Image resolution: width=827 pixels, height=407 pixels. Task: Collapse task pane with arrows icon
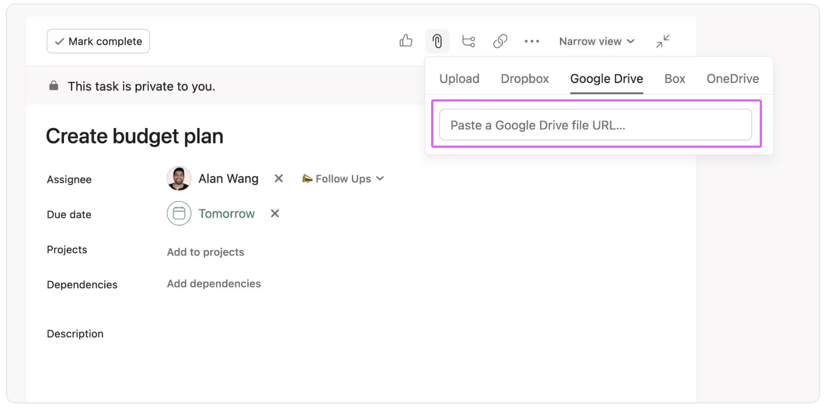pos(662,41)
